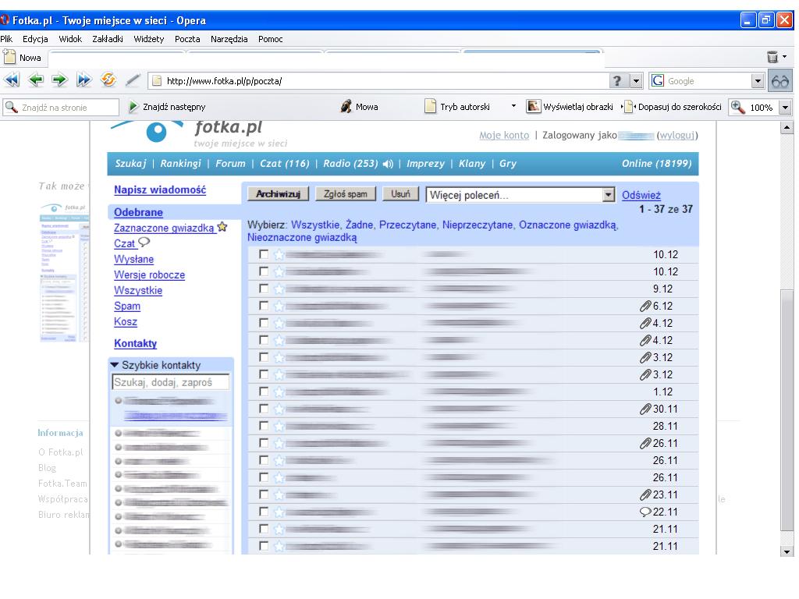Screen dimensions: 799x599
Task: Click the glasses panel icon beside Google search
Action: 780,81
